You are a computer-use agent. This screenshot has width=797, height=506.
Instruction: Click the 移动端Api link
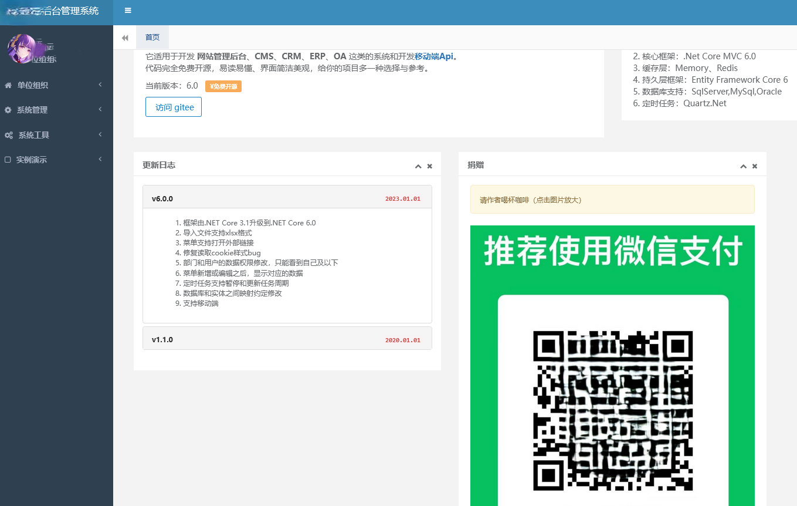pos(434,56)
